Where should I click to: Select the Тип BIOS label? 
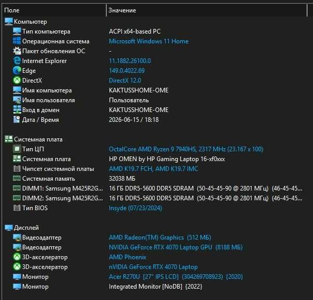pos(35,208)
